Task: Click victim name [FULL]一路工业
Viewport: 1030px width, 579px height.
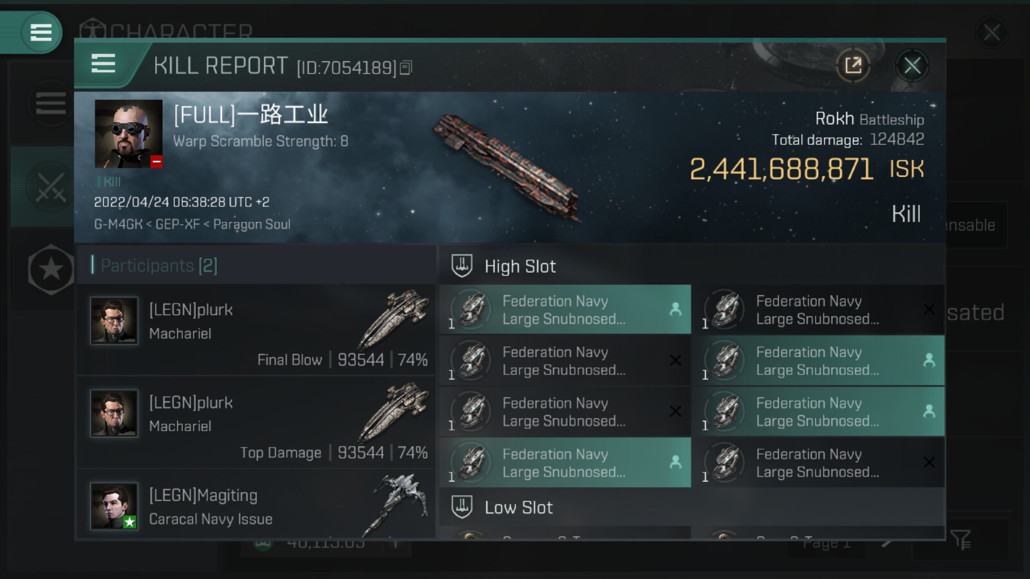Action: [x=251, y=115]
